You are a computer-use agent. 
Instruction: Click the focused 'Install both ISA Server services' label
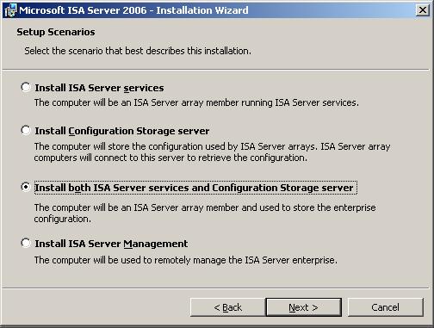[x=195, y=188]
